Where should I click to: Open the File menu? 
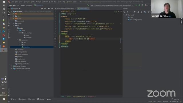pos(13,2)
